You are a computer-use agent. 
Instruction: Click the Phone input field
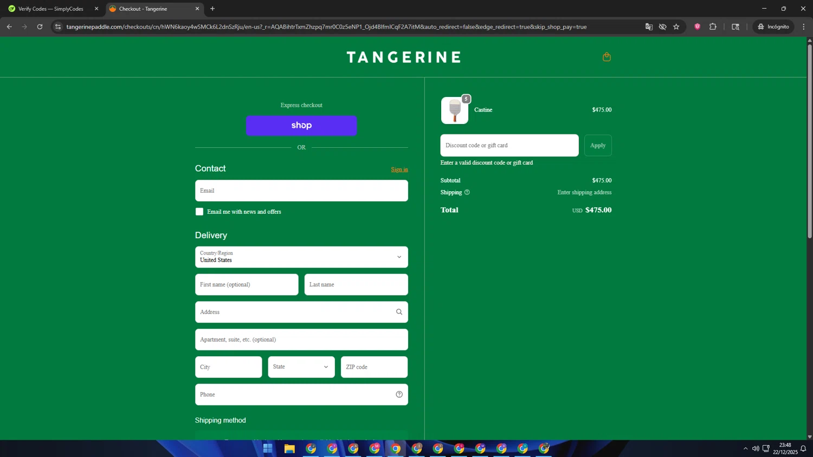point(301,394)
